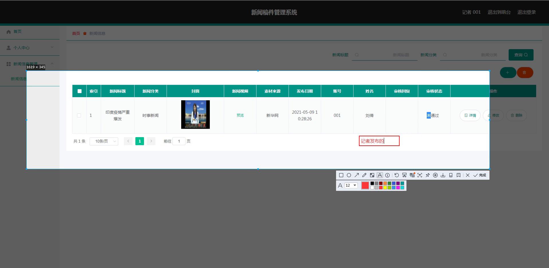This screenshot has height=268, width=549.
Task: Save screenshot with download icon
Action: (443, 175)
